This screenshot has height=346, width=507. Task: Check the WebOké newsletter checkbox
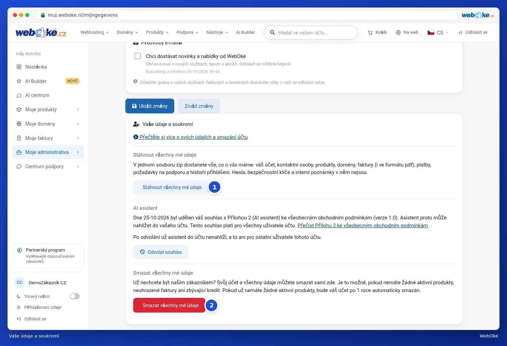pos(138,56)
